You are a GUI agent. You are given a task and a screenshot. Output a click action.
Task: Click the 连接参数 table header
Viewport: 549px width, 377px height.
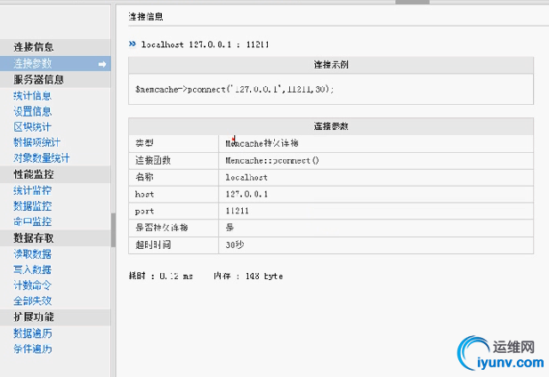331,126
